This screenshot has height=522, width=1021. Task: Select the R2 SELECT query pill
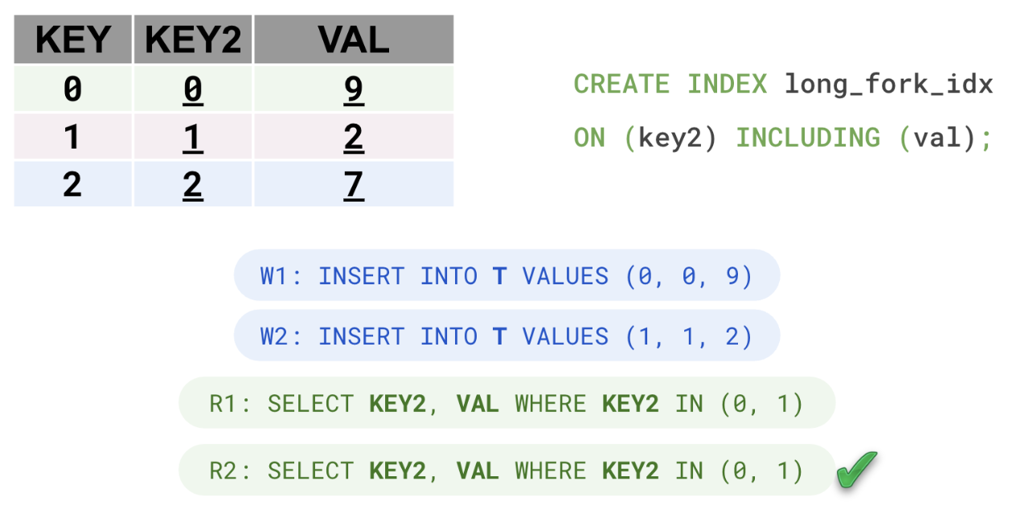point(506,471)
